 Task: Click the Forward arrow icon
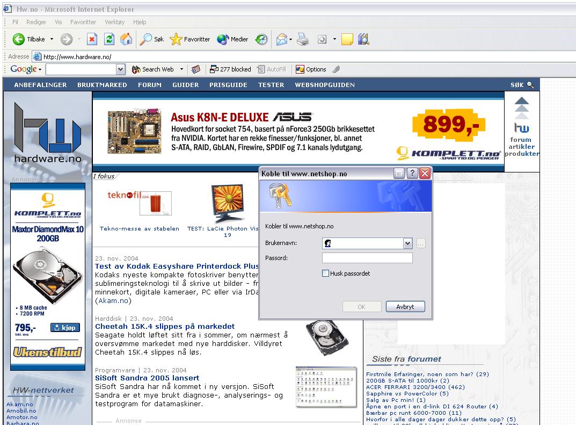[67, 39]
